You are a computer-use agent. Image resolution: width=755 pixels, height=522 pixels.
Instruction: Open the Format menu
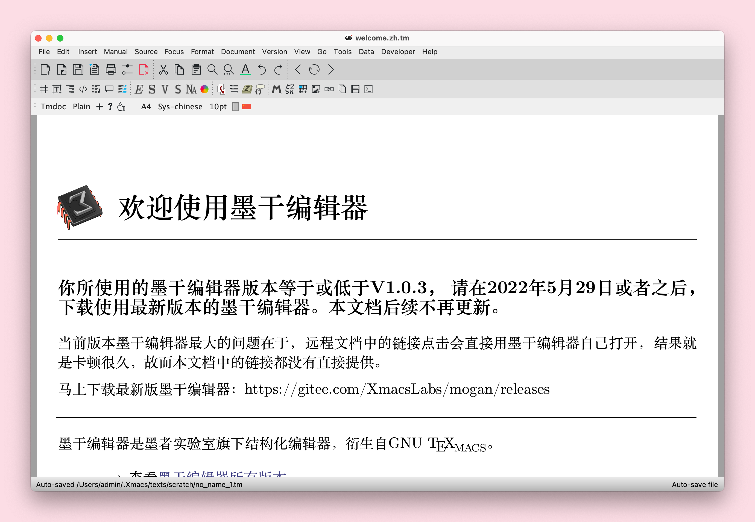[202, 52]
